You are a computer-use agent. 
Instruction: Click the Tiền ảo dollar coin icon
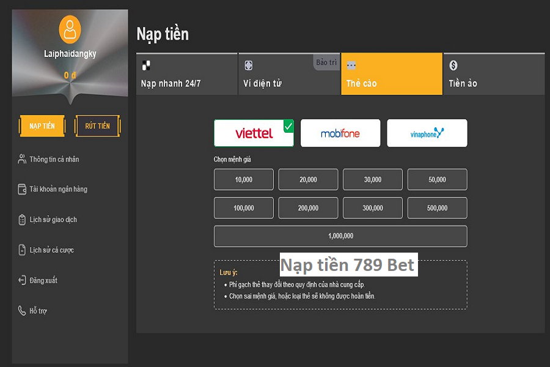[x=453, y=65]
